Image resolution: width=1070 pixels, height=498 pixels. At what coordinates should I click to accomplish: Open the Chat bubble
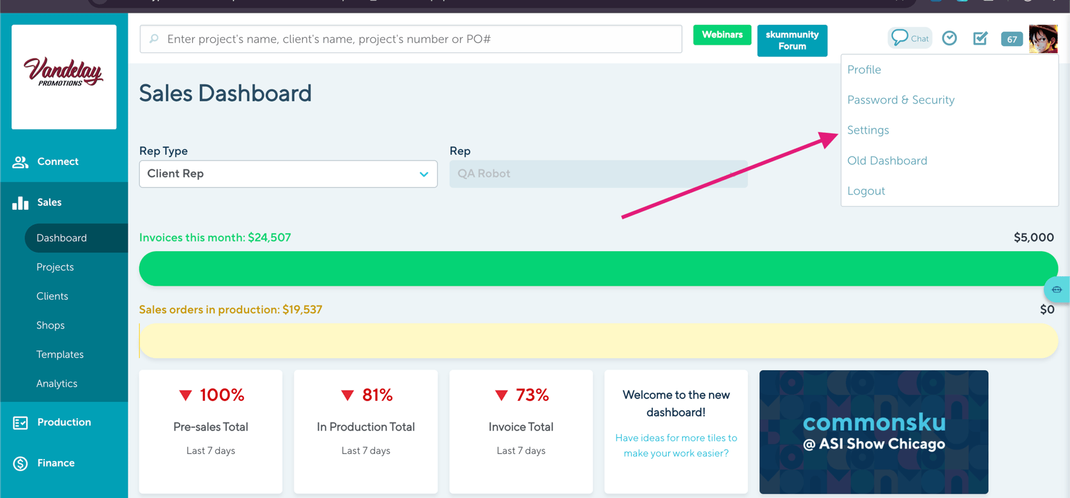(x=910, y=38)
